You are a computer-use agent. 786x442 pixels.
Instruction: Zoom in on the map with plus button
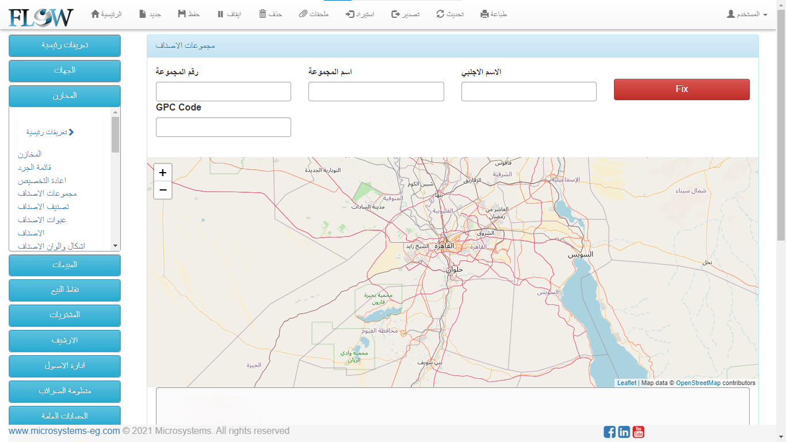pyautogui.click(x=163, y=173)
